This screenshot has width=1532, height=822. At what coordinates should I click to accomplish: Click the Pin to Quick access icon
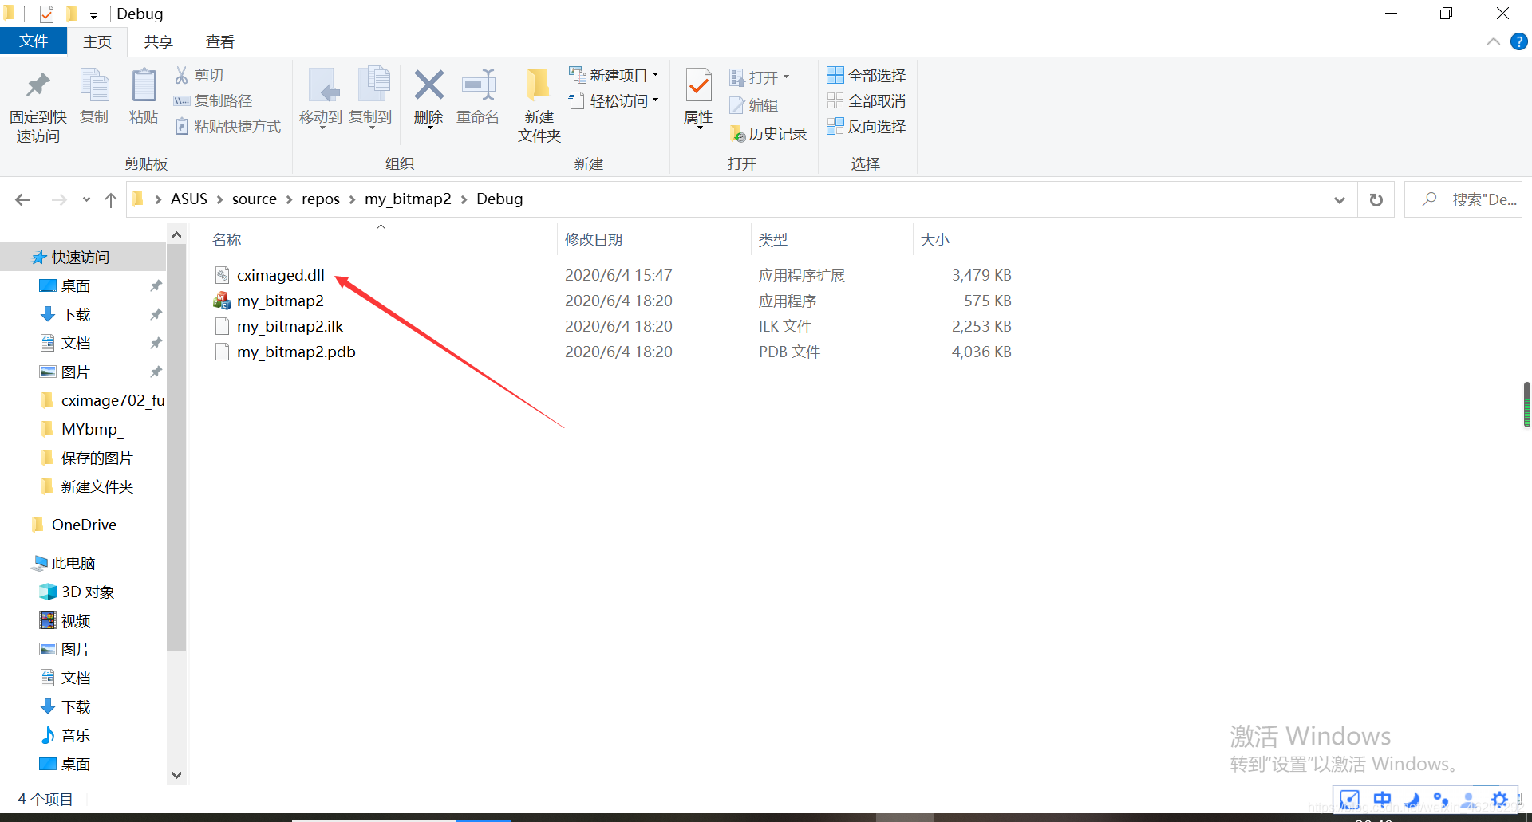(x=38, y=85)
